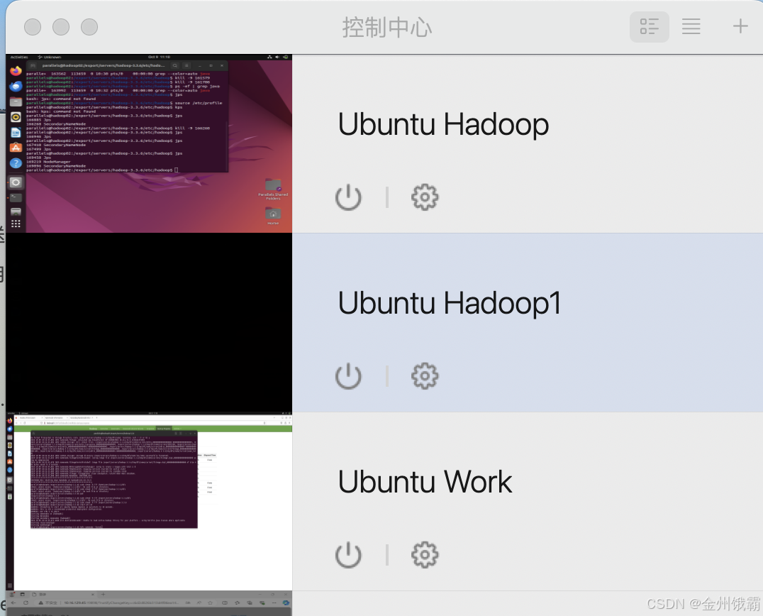
Task: Switch to expanded thumbnail list view
Action: click(x=649, y=27)
